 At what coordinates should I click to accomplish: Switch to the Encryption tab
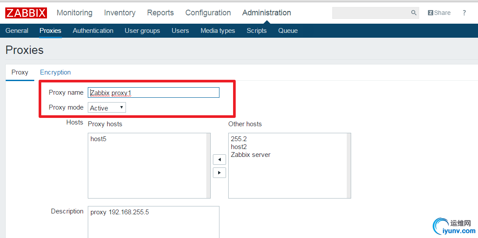[55, 72]
